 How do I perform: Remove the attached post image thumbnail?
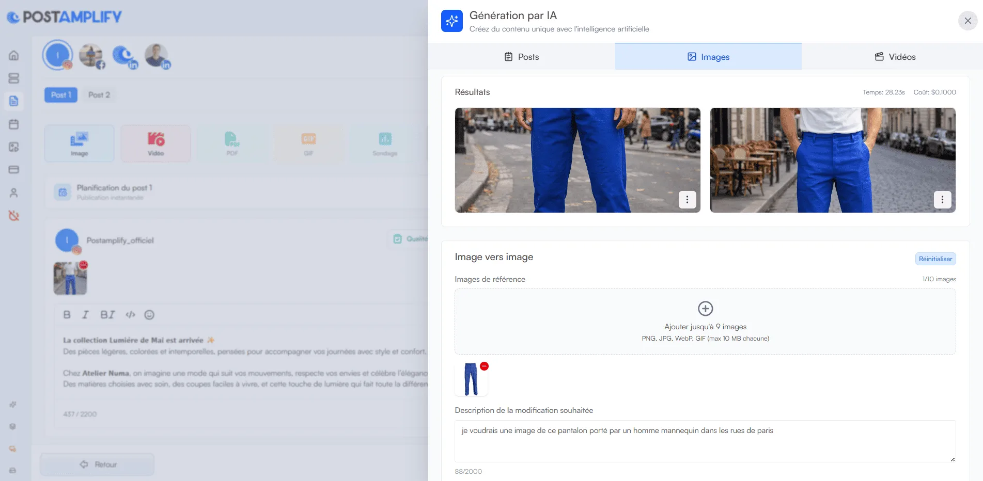(x=83, y=265)
